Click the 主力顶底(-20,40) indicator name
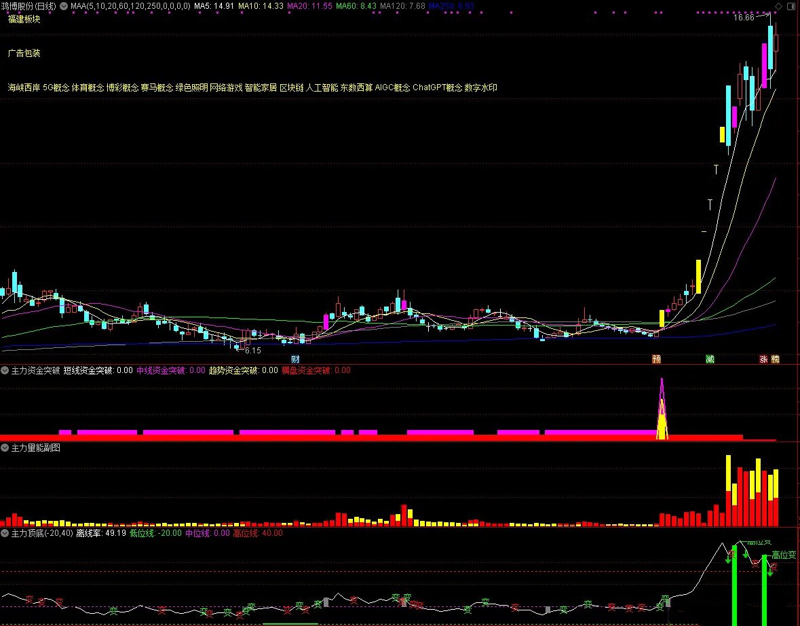 click(41, 533)
